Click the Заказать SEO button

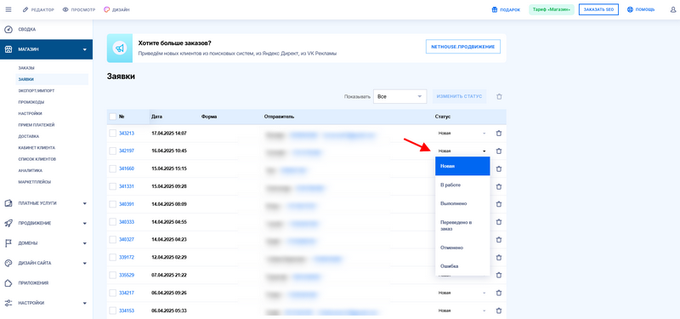tap(598, 9)
